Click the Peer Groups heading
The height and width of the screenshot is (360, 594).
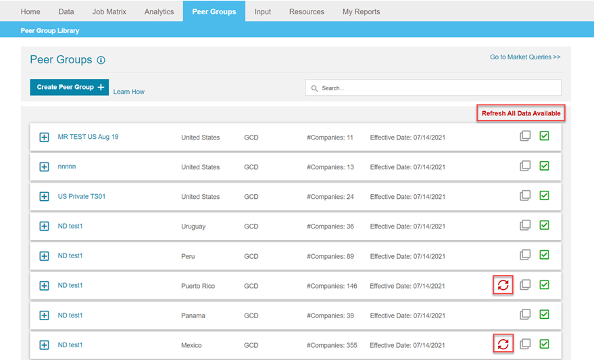click(x=61, y=60)
